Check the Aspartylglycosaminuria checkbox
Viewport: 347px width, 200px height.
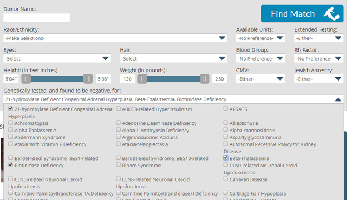pos(226,137)
